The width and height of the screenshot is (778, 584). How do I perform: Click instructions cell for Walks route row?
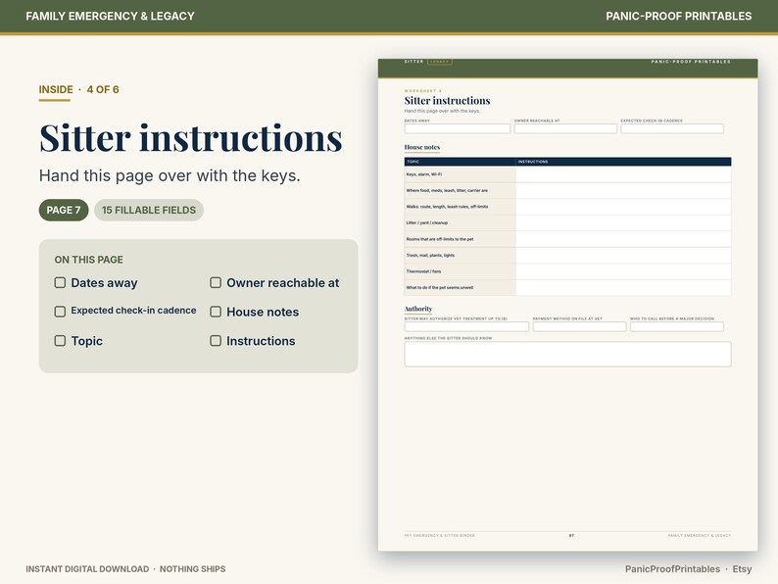tap(623, 207)
